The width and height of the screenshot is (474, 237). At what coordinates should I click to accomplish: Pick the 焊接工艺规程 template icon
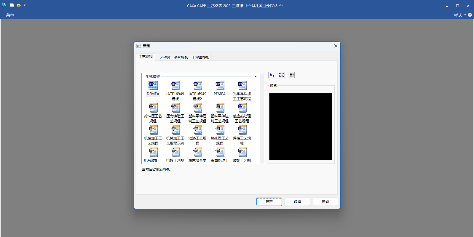242,130
